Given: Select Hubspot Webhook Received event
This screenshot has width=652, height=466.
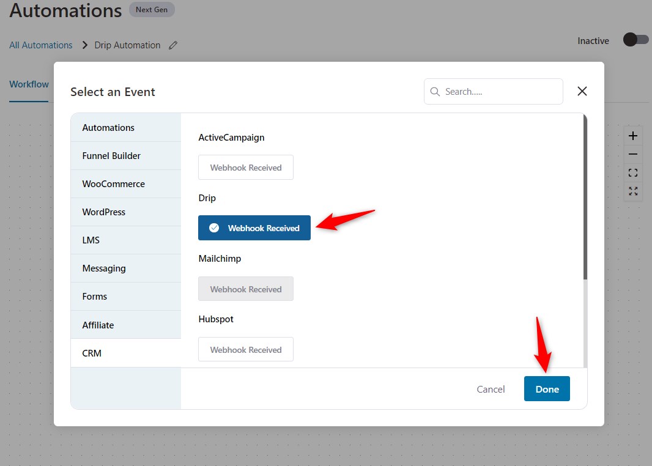Looking at the screenshot, I should [x=246, y=350].
